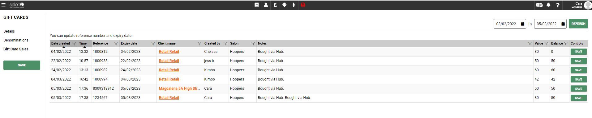The image size is (592, 118).
Task: Save the row with reference 1000994
Action: point(578,79)
